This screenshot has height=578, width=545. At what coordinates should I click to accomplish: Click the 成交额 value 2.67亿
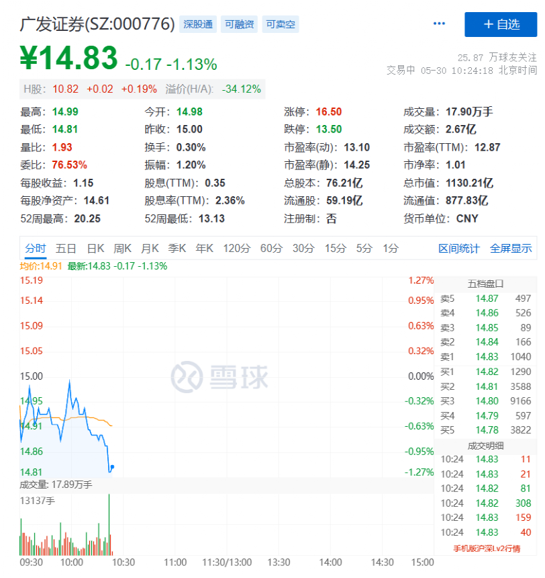(460, 130)
